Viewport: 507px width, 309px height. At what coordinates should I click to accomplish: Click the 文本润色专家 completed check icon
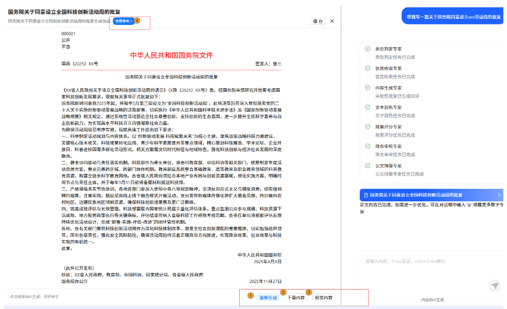[x=368, y=107]
